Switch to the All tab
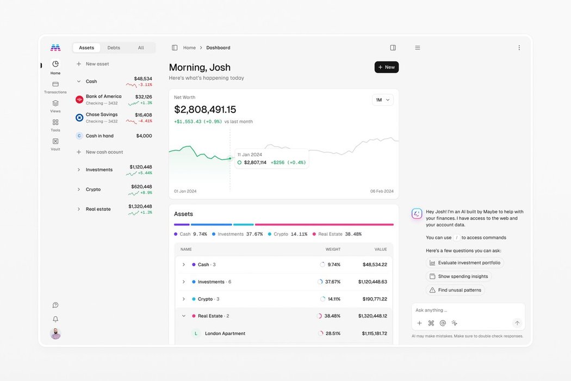 coord(141,48)
